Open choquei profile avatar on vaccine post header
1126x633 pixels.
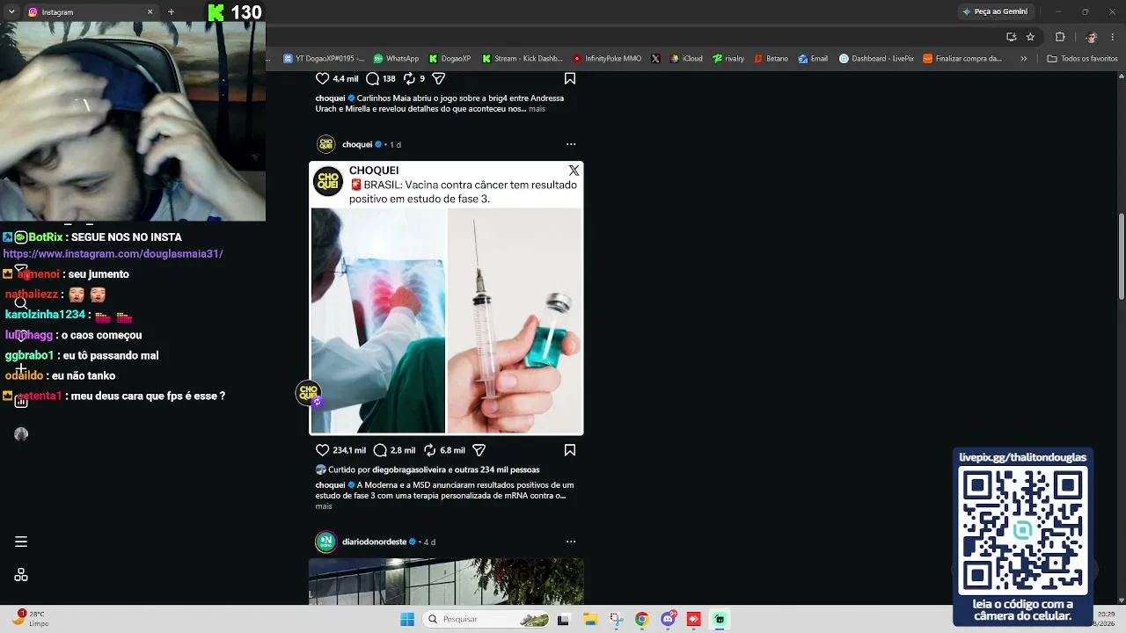coord(326,144)
